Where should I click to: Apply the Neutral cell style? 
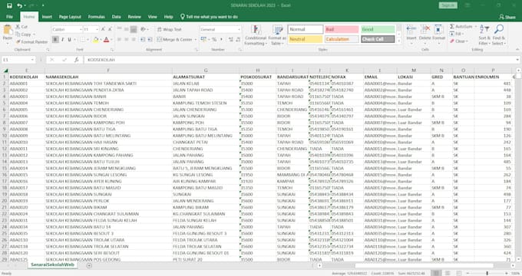tap(306, 39)
